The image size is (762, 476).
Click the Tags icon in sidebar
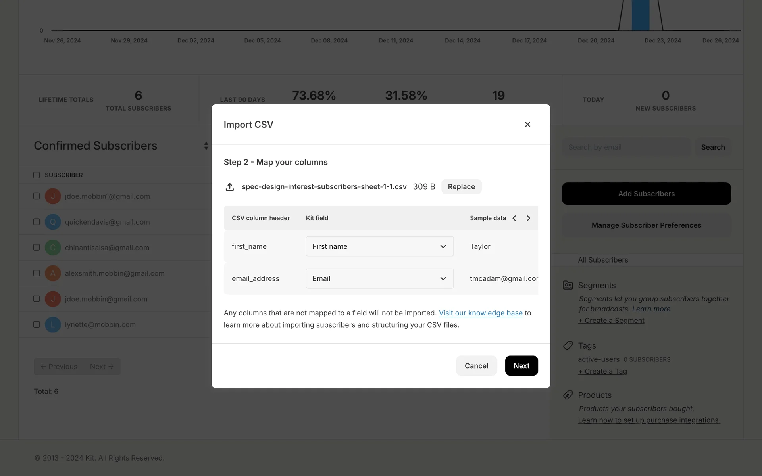[x=568, y=345]
